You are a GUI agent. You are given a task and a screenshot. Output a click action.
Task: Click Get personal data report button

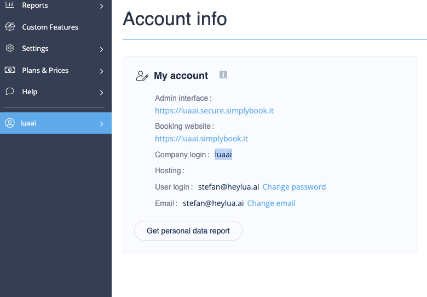click(x=188, y=231)
